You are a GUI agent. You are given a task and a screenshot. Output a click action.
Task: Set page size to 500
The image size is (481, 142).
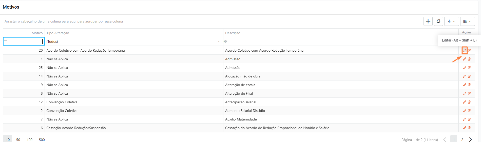42,140
